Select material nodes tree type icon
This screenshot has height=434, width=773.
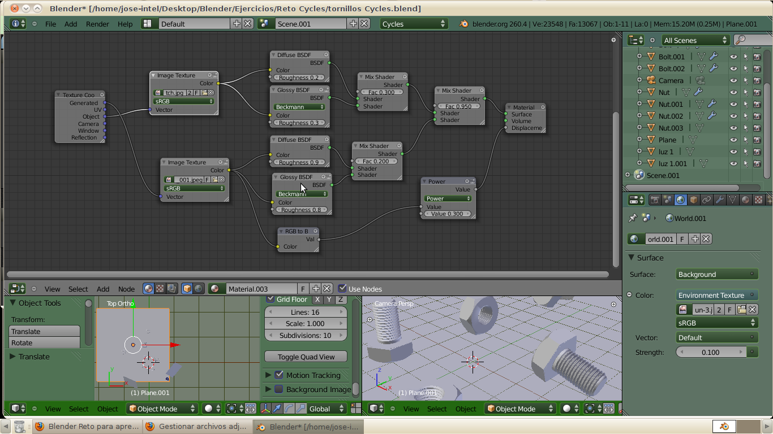pyautogui.click(x=148, y=289)
